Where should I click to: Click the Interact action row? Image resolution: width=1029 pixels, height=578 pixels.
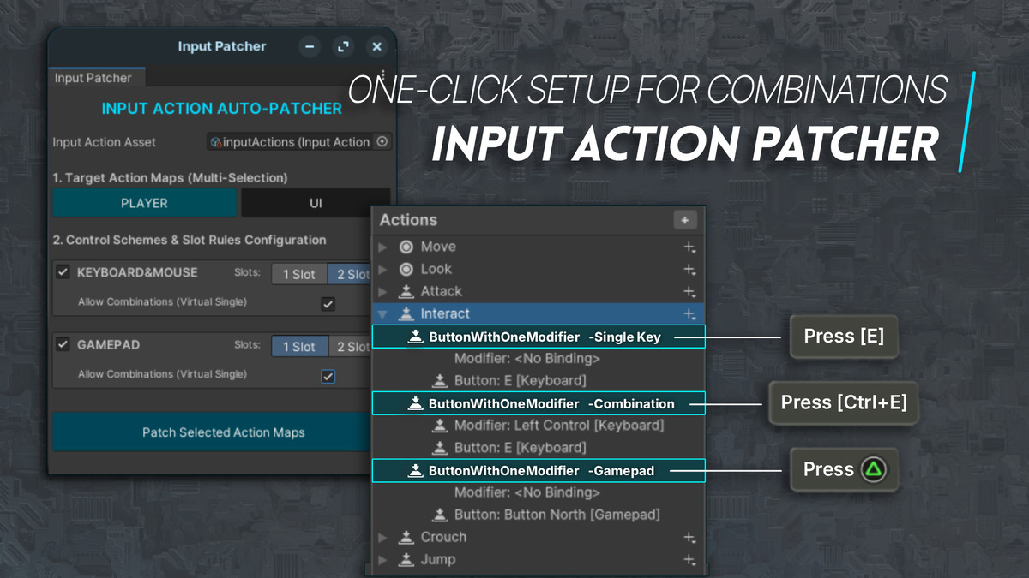point(539,314)
